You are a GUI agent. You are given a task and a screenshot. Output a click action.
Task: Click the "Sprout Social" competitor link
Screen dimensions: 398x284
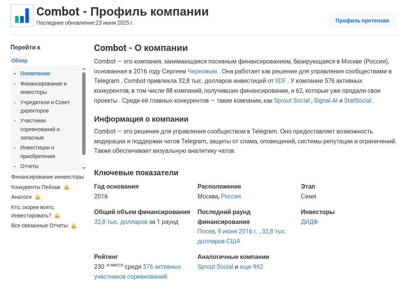292,100
